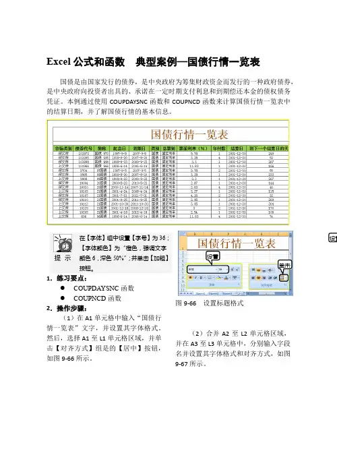Screen dimensions: 337x476
Task: Click the Fill Color bucket icon
Action: [219, 278]
